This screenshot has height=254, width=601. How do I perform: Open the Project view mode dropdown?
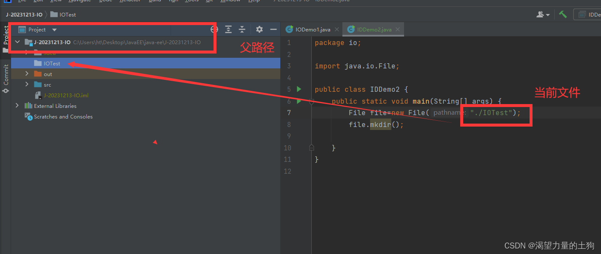[x=54, y=29]
